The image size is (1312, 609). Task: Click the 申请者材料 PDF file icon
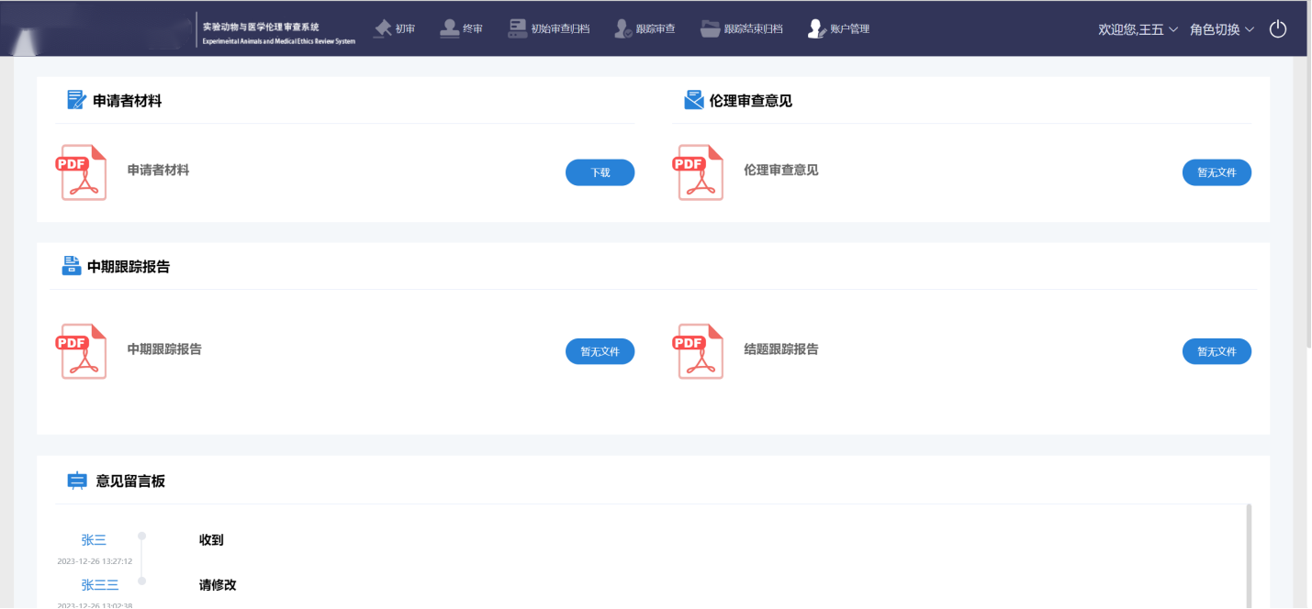click(x=84, y=172)
